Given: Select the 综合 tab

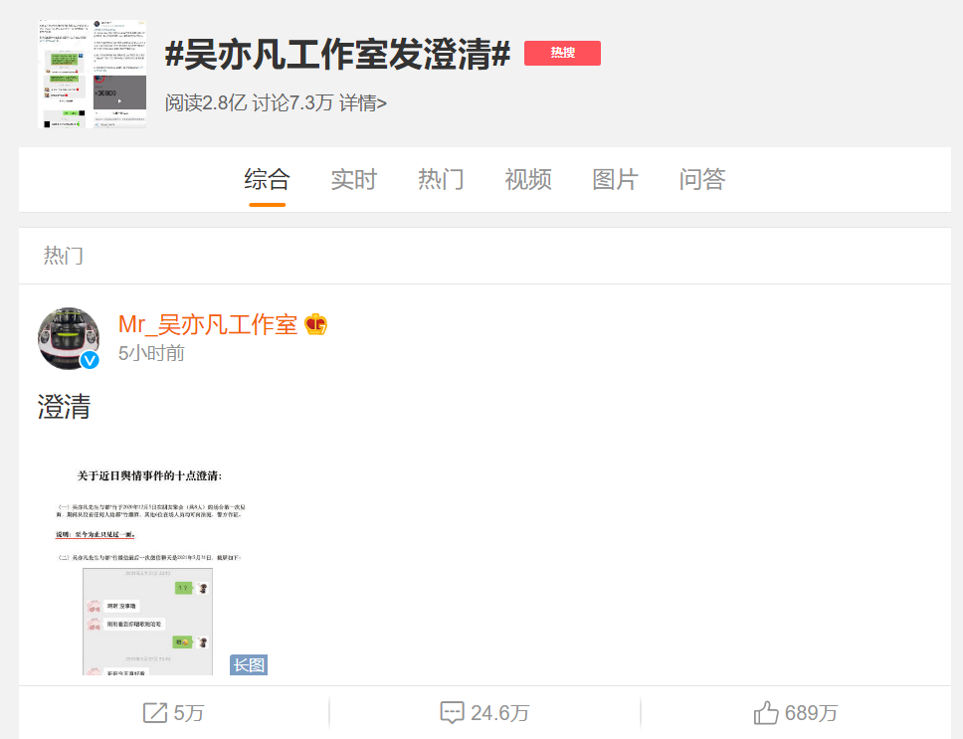Looking at the screenshot, I should 268,179.
